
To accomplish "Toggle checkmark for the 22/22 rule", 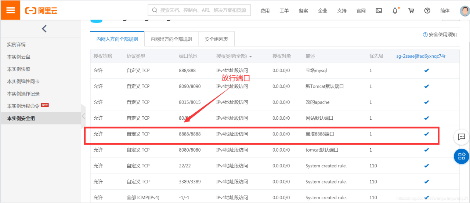I will click(426, 166).
